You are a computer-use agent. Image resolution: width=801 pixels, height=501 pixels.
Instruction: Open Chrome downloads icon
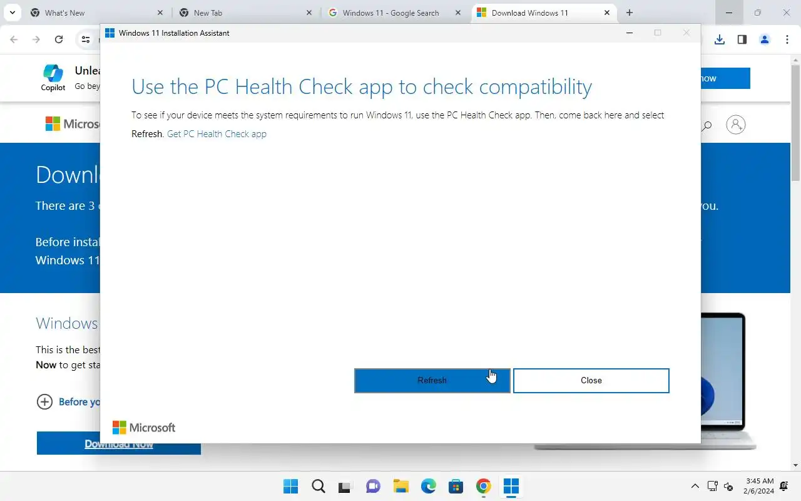click(720, 39)
